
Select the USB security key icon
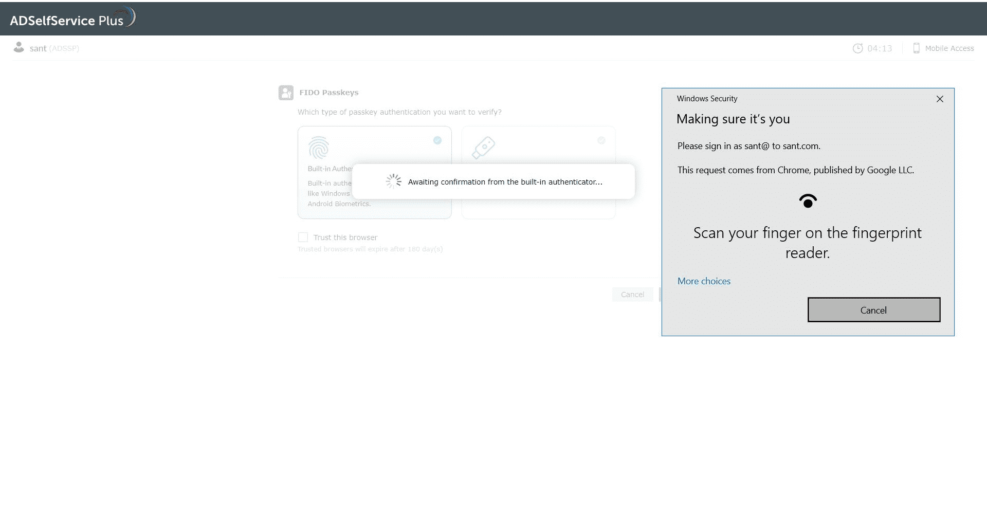[483, 148]
